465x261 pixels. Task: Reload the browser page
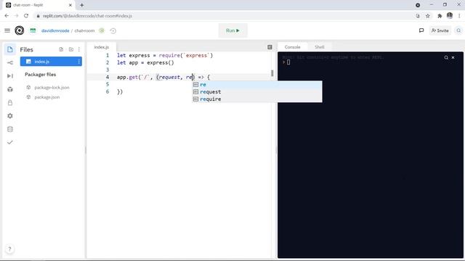[26, 16]
